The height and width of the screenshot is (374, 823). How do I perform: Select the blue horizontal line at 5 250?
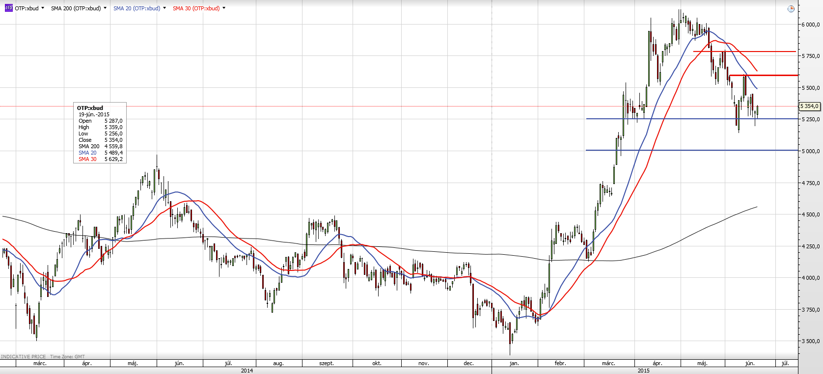pyautogui.click(x=692, y=119)
